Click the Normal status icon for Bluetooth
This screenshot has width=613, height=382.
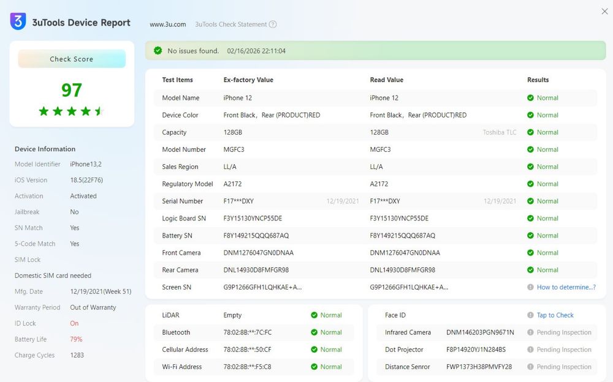314,332
